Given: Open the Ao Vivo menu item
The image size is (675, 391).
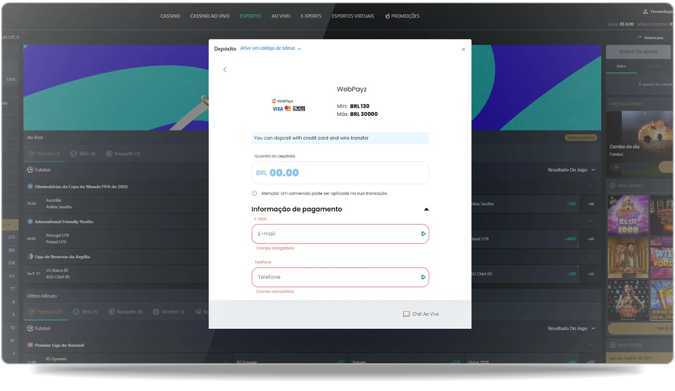Looking at the screenshot, I should (x=281, y=16).
